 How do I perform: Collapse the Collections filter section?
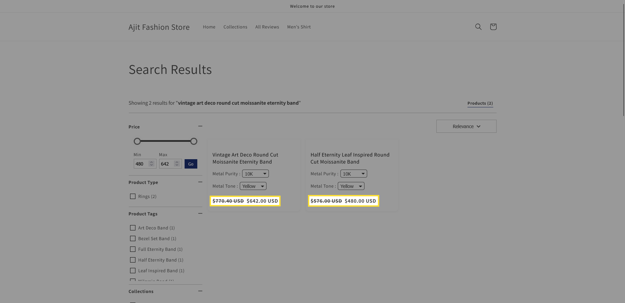coord(200,291)
